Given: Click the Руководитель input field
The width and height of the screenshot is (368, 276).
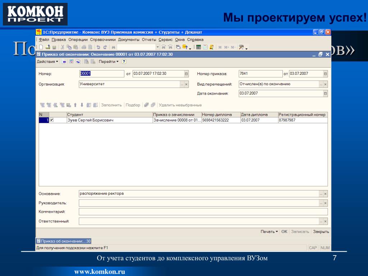Looking at the screenshot, I should [198, 203].
